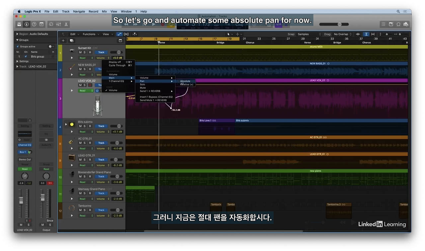
Task: Click the Sunset Kit drum icon
Action: pyautogui.click(x=72, y=50)
